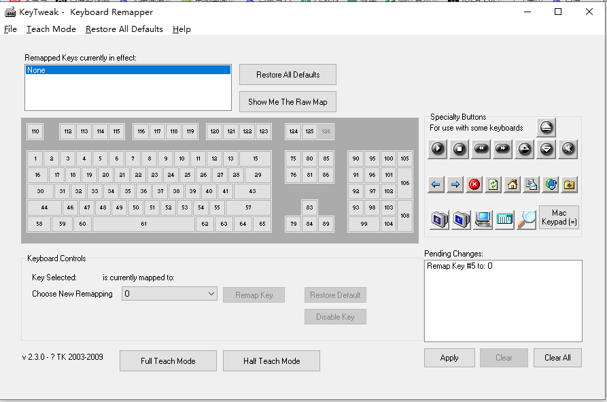Screen dimensions: 607x402
Task: Click the My Computer specialty icon
Action: pos(483,220)
